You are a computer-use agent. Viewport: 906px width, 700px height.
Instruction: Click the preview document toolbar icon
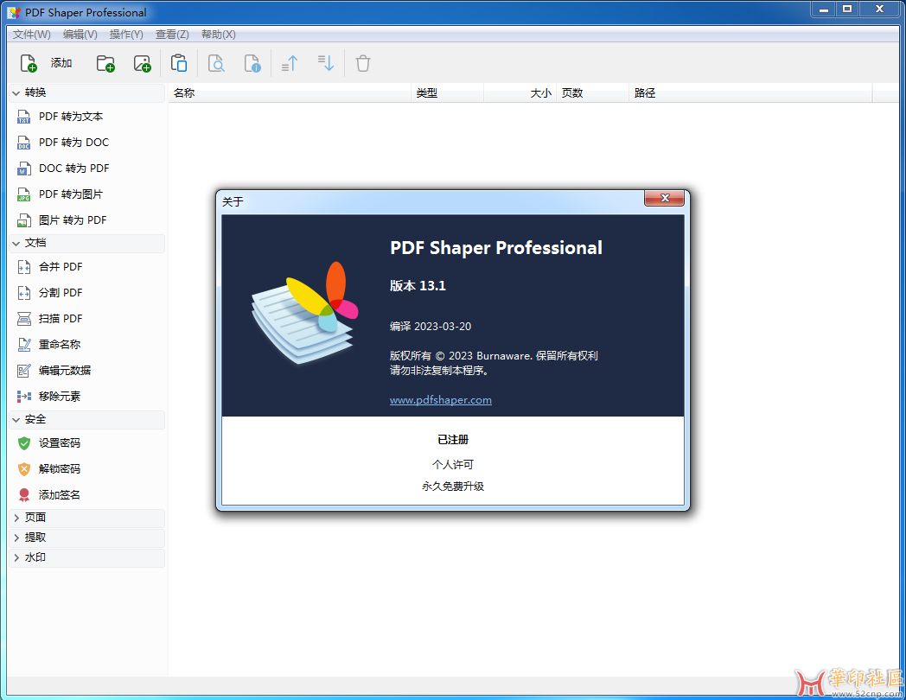pos(216,63)
